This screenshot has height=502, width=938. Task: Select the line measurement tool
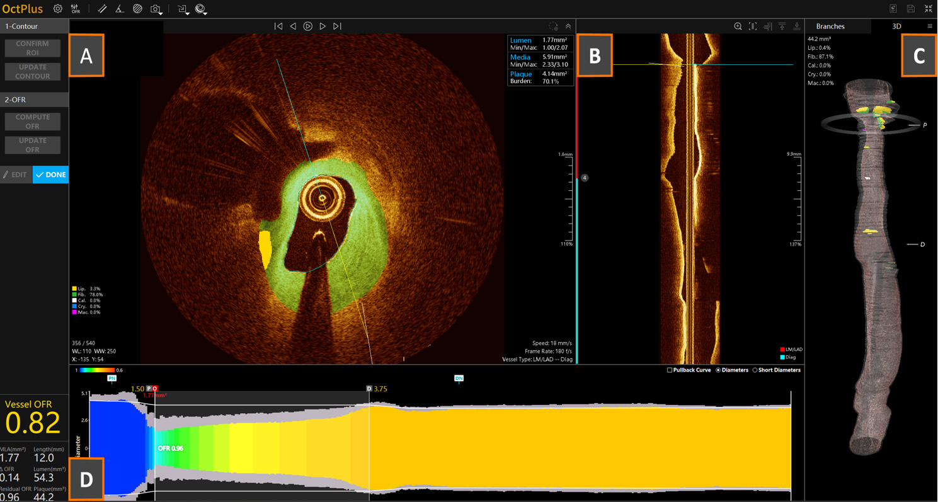tap(102, 9)
